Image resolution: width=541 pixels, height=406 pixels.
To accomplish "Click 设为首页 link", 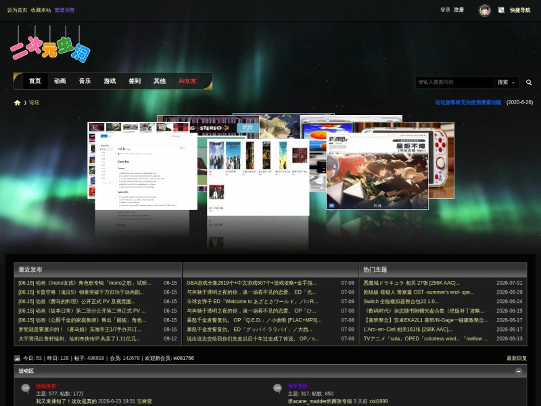I will click(x=18, y=10).
